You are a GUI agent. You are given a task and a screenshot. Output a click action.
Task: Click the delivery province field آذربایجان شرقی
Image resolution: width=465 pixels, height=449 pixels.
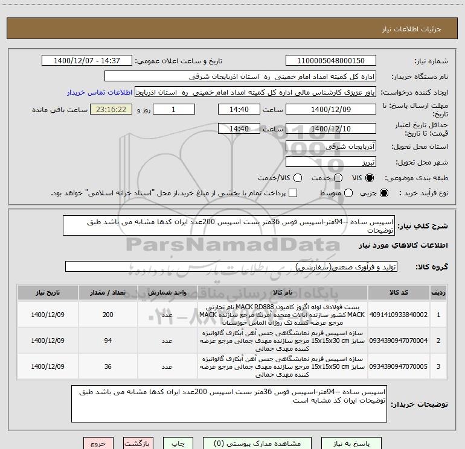(x=331, y=146)
